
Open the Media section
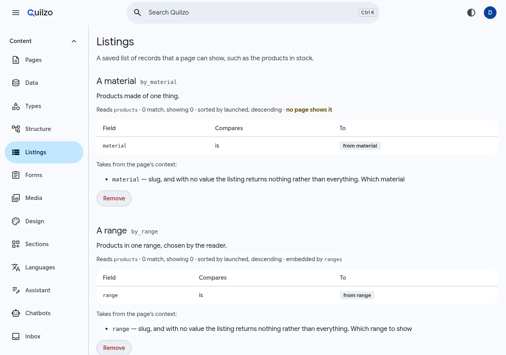44,198
